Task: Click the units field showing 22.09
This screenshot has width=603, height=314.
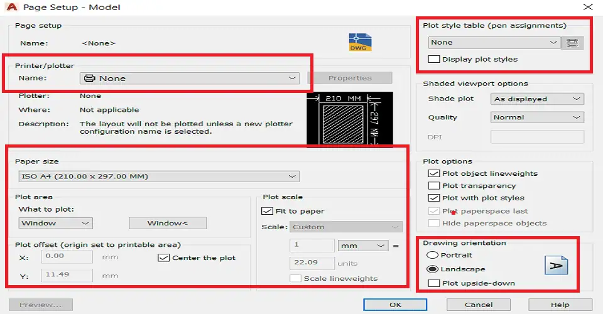Action: coord(312,263)
